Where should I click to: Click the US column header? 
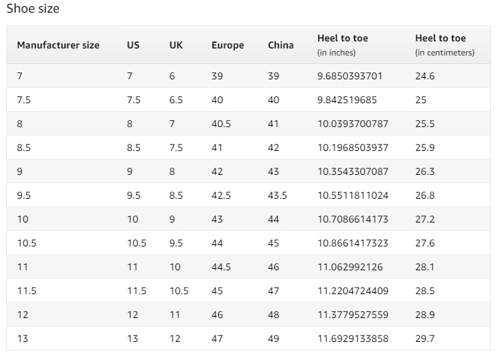point(133,45)
